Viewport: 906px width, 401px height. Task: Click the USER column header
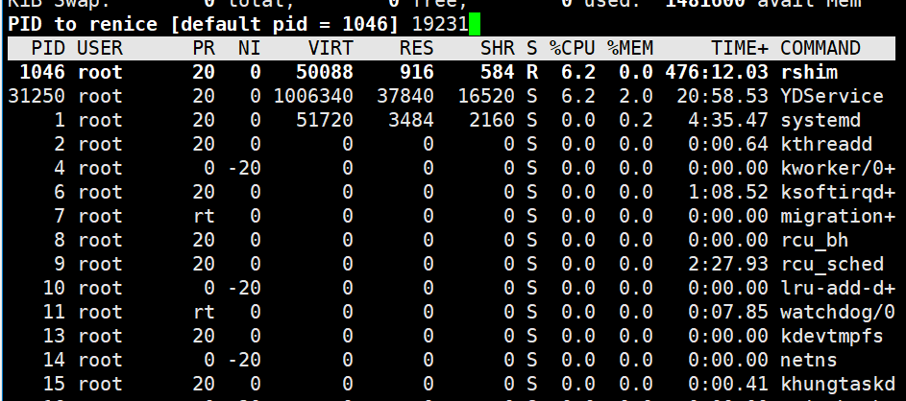tap(99, 48)
